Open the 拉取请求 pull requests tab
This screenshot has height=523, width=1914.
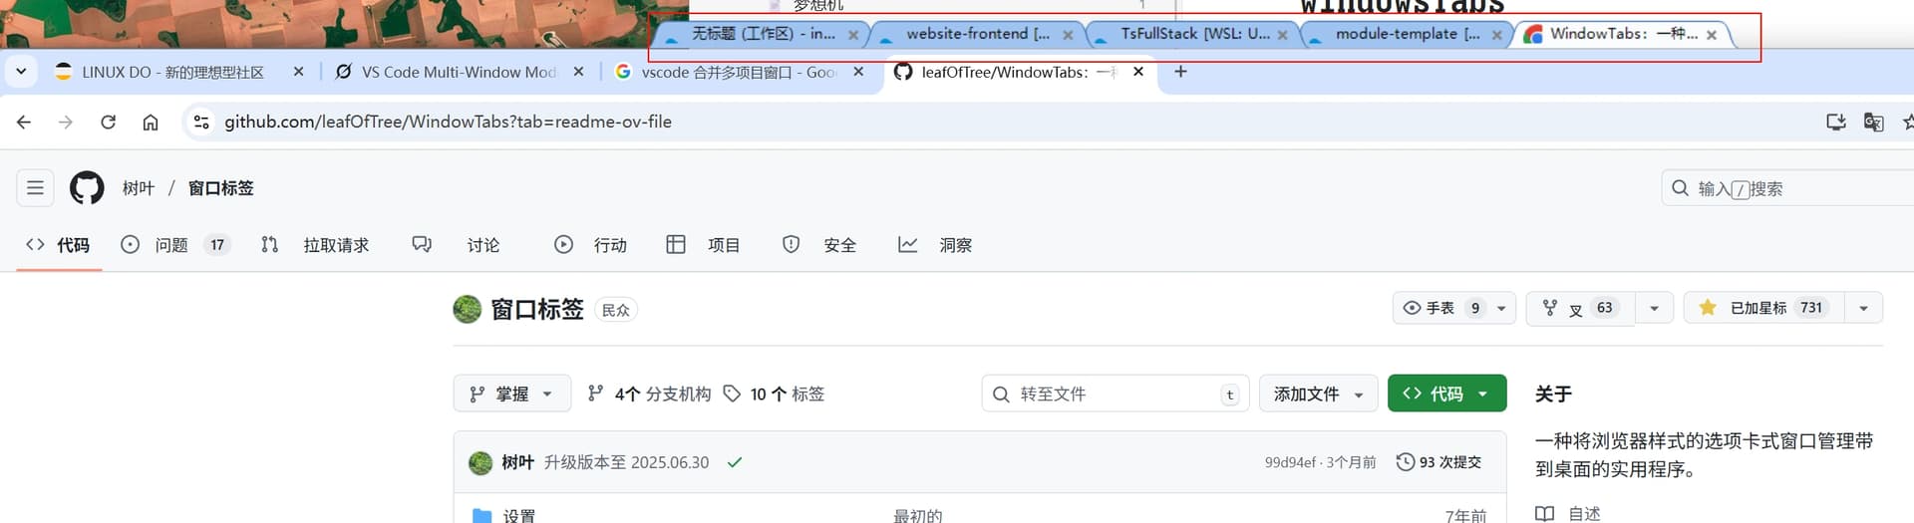tap(315, 244)
